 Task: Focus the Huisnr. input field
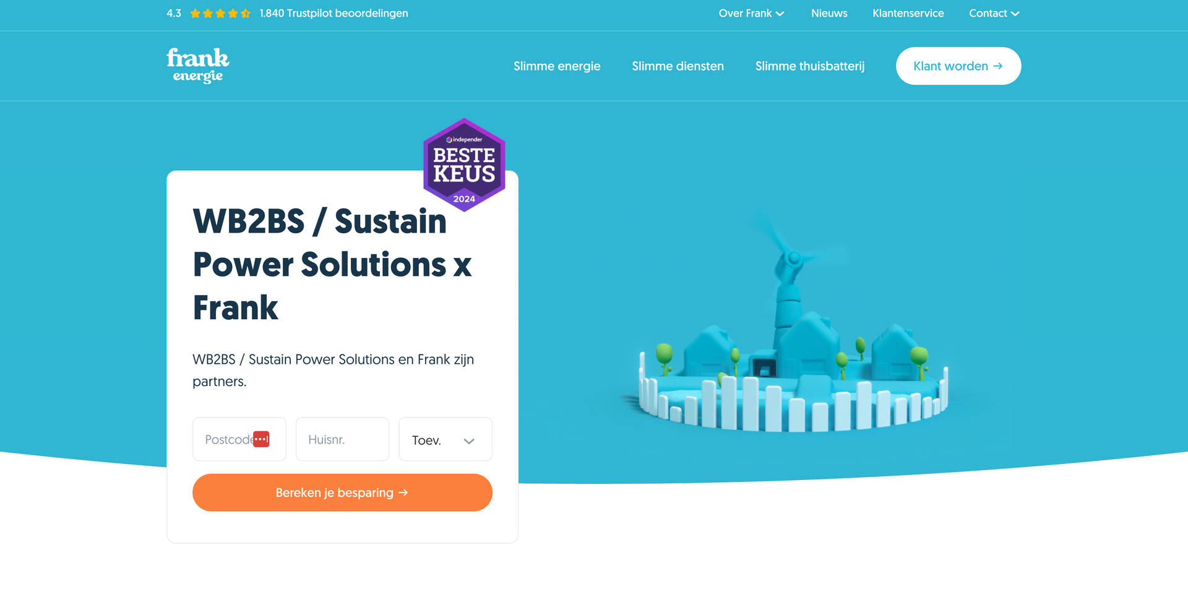[342, 439]
